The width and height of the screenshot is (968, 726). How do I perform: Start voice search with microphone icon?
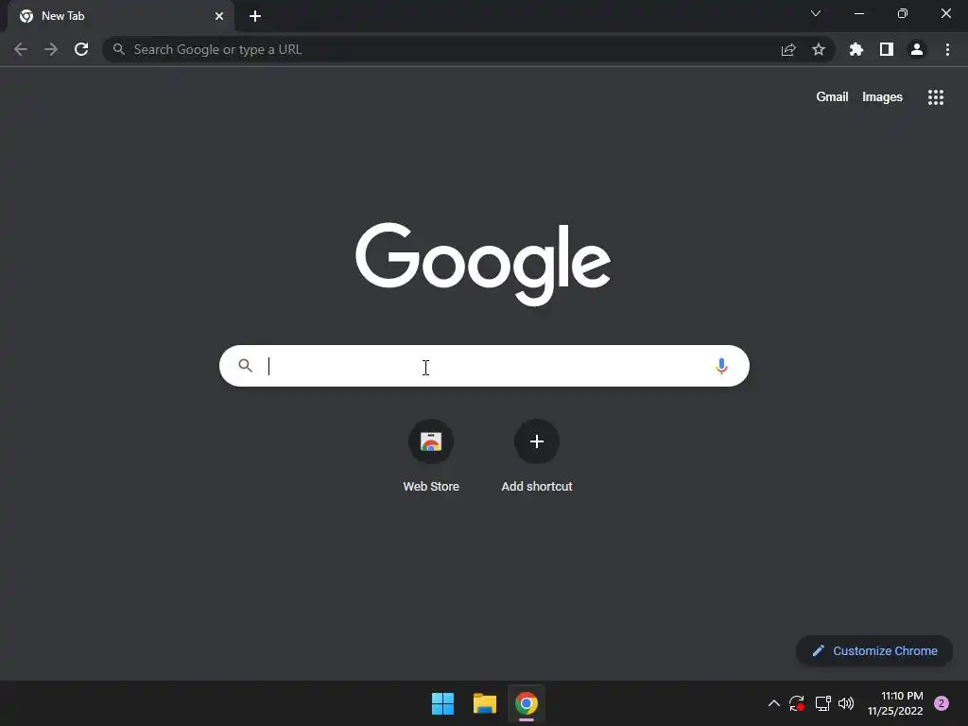721,366
